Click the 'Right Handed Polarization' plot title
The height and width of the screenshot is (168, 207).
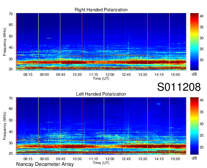coord(101,10)
